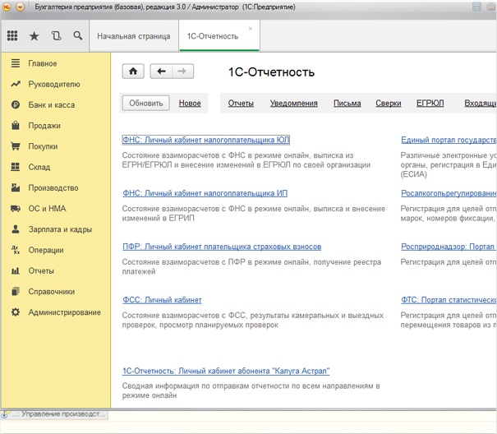The height and width of the screenshot is (434, 497).
Task: Go back with left arrow button
Action: [x=162, y=72]
